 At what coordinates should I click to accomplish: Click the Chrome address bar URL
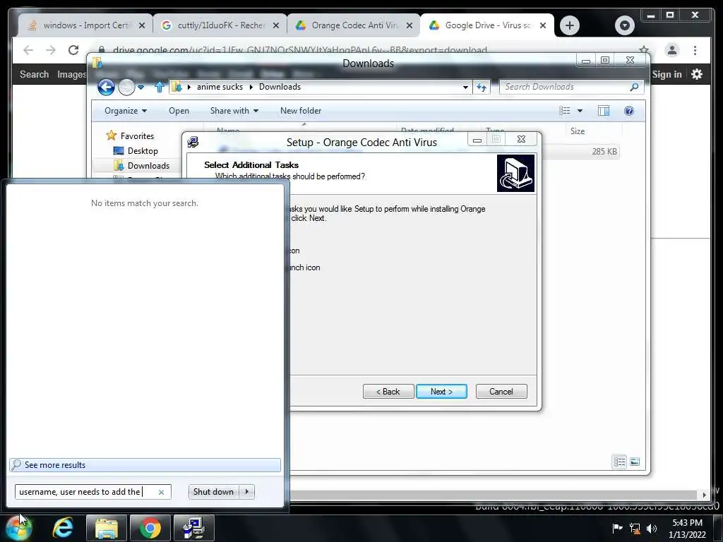[299, 50]
